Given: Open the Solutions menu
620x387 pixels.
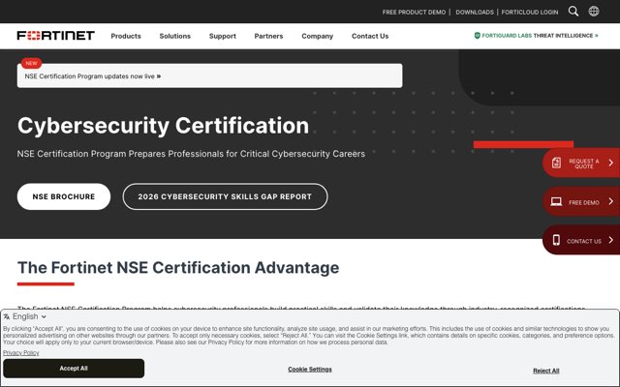Looking at the screenshot, I should [174, 36].
